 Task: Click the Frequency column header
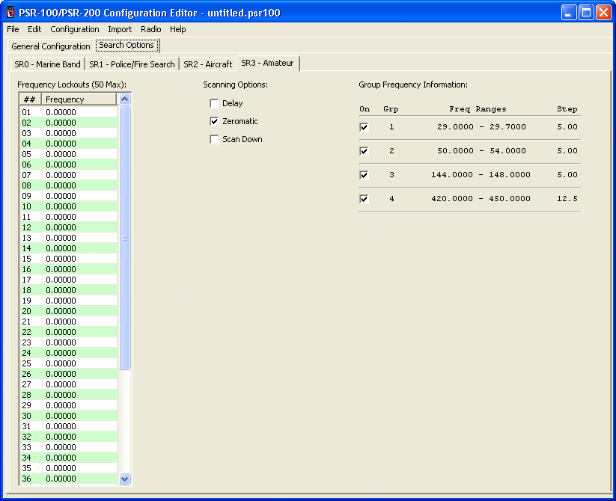79,99
